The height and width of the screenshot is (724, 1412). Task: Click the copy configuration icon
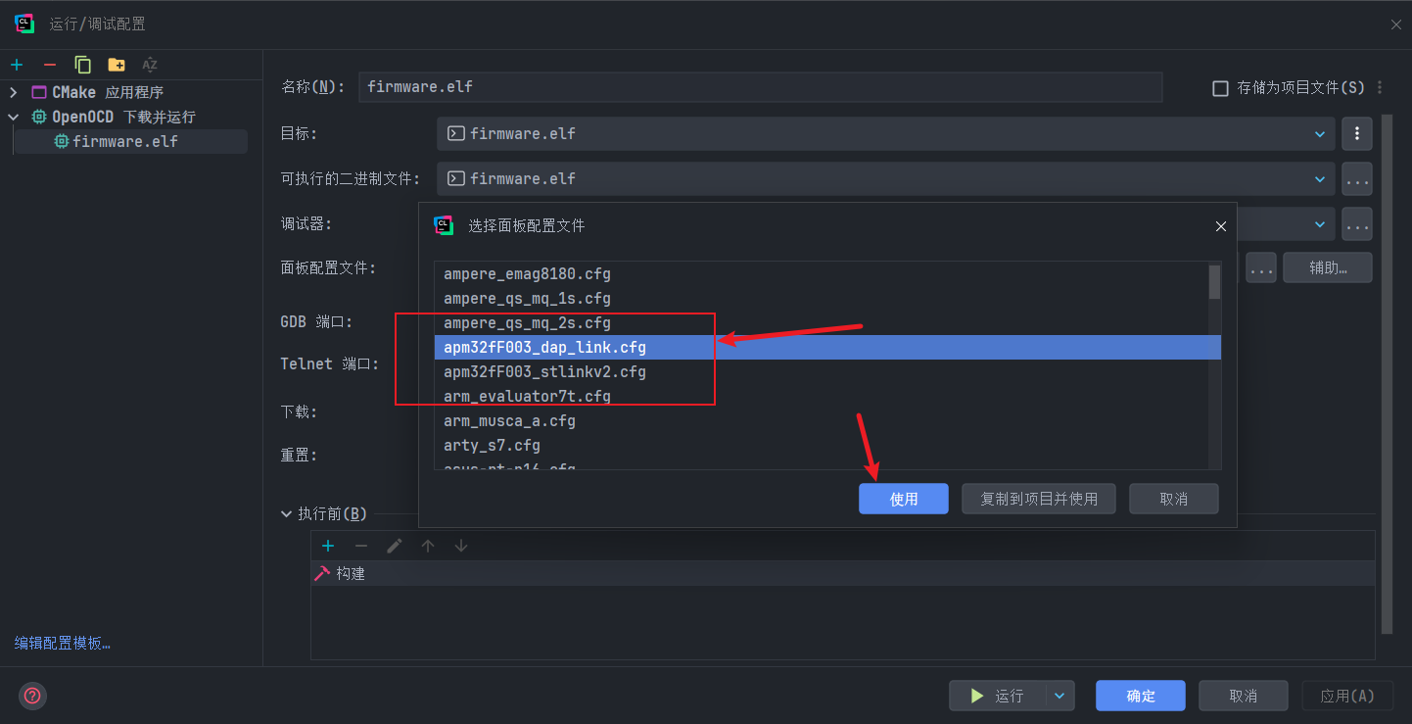tap(83, 65)
